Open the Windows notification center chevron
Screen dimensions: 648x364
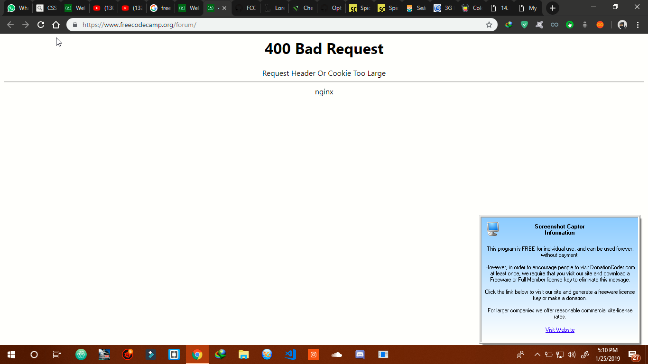(632, 355)
